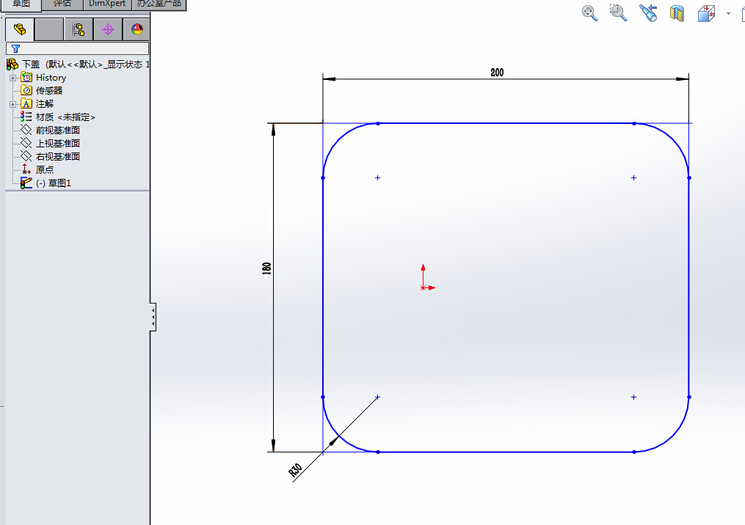Screen dimensions: 745x525
Task: Click the Section View icon
Action: click(x=677, y=13)
